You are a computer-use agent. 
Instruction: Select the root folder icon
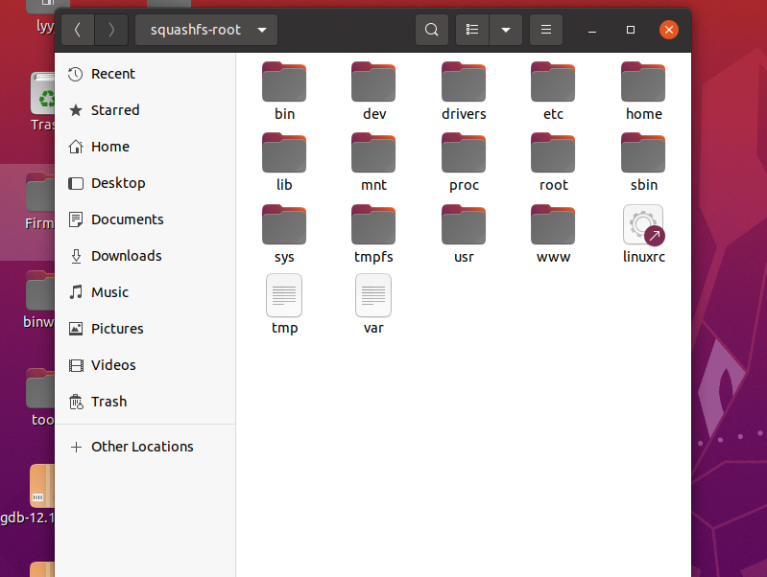pyautogui.click(x=553, y=153)
